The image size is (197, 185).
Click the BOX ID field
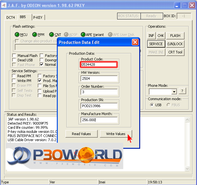[184, 16]
